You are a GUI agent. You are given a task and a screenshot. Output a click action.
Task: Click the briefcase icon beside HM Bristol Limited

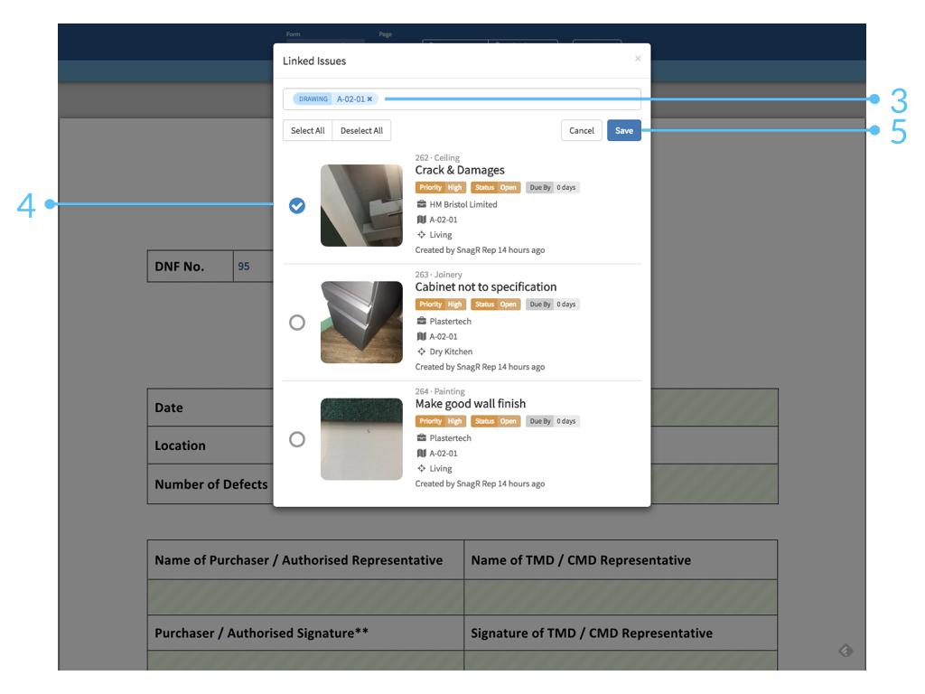coord(421,204)
